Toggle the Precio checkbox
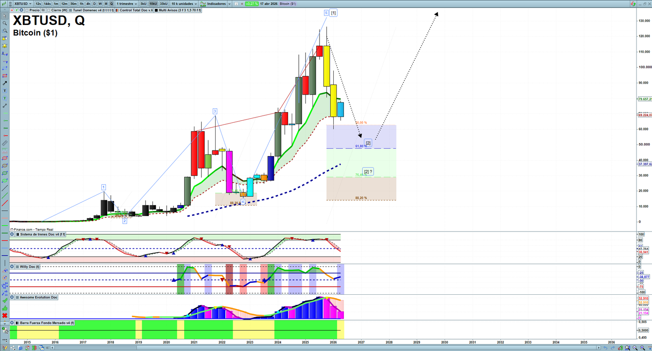 [27, 10]
